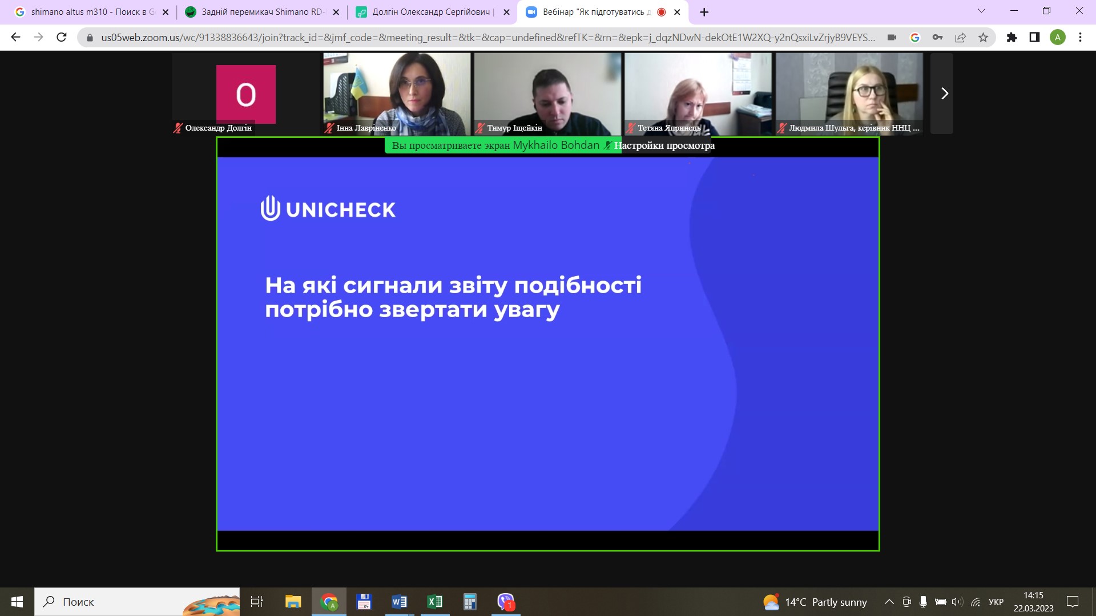Open Chrome three-dot menu

1080,38
